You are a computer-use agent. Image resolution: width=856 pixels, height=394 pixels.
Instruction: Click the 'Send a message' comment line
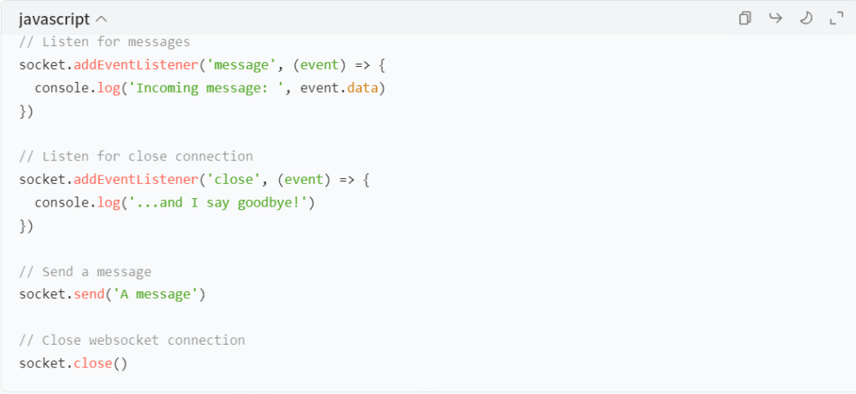tap(85, 272)
